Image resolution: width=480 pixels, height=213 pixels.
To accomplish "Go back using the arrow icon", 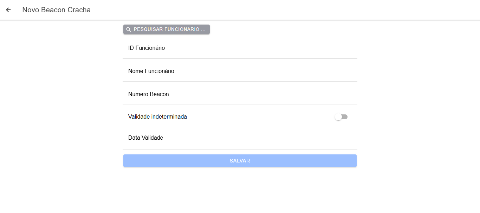I will pos(8,10).
